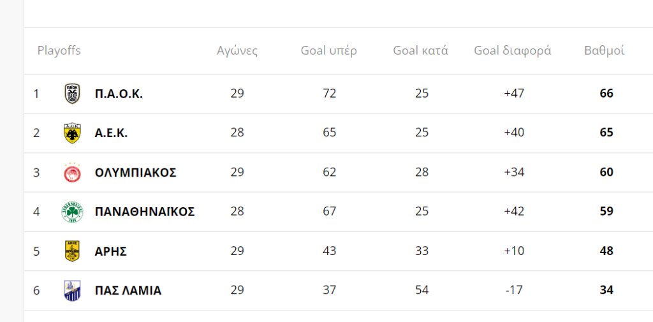Select the ΑΡΗΣ team name
653x322 pixels.
110,251
